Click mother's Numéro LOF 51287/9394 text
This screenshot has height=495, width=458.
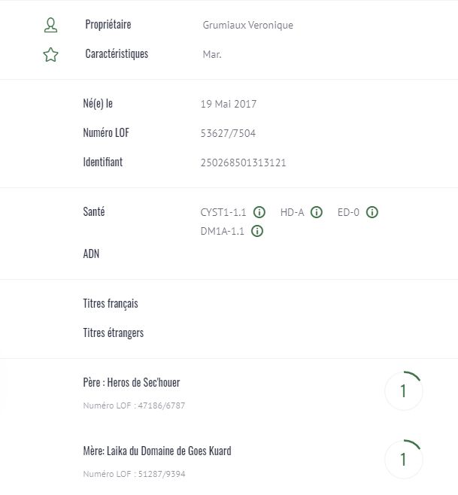pyautogui.click(x=134, y=475)
